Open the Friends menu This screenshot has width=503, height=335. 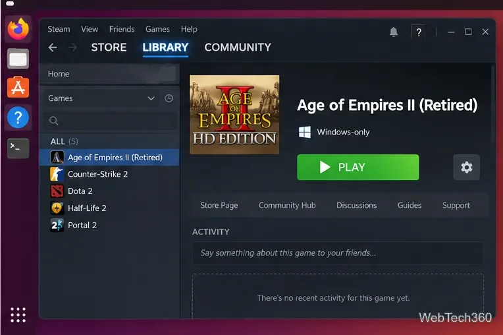pos(122,29)
